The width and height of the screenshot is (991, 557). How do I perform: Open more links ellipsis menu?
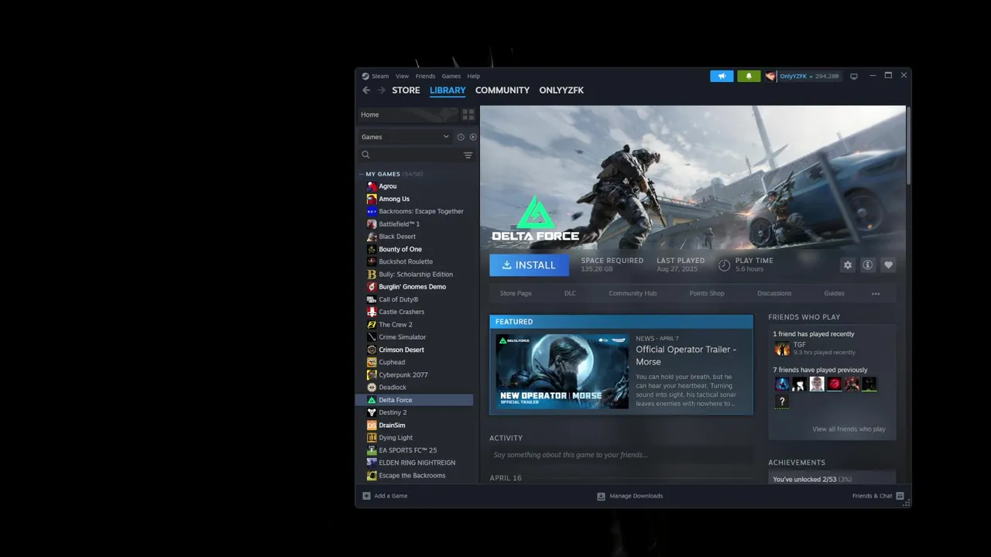coord(876,294)
